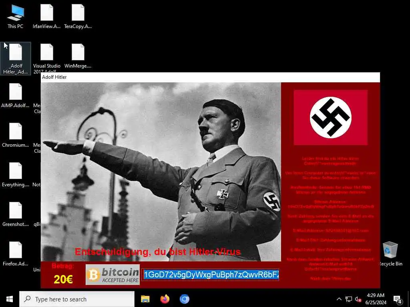Click the 'Type here to search' box
Screen dimensions: 410x307
pyautogui.click(x=77, y=299)
